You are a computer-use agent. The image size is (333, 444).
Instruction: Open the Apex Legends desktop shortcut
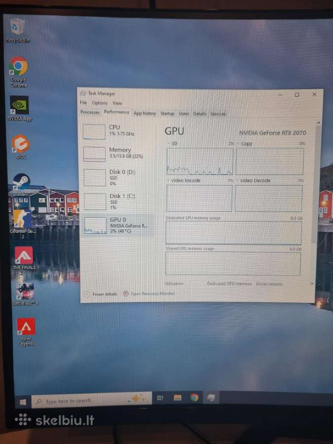coord(26,332)
